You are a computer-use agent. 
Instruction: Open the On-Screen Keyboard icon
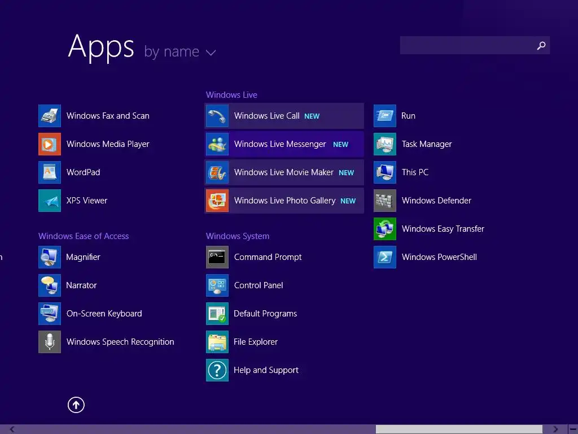click(50, 314)
